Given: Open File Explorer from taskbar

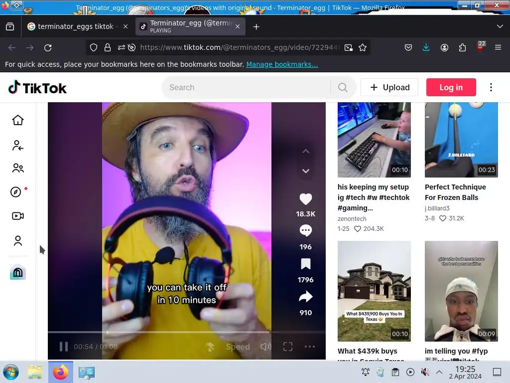Looking at the screenshot, I should [x=35, y=372].
